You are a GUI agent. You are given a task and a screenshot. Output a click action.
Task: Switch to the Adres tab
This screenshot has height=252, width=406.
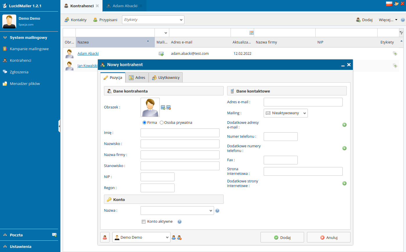point(137,78)
